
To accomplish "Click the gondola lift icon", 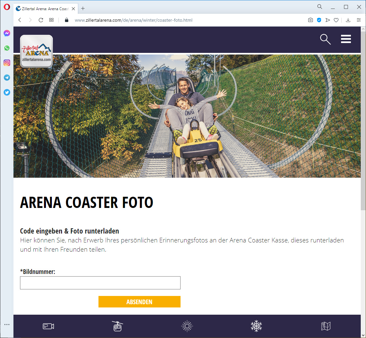I will click(x=118, y=326).
